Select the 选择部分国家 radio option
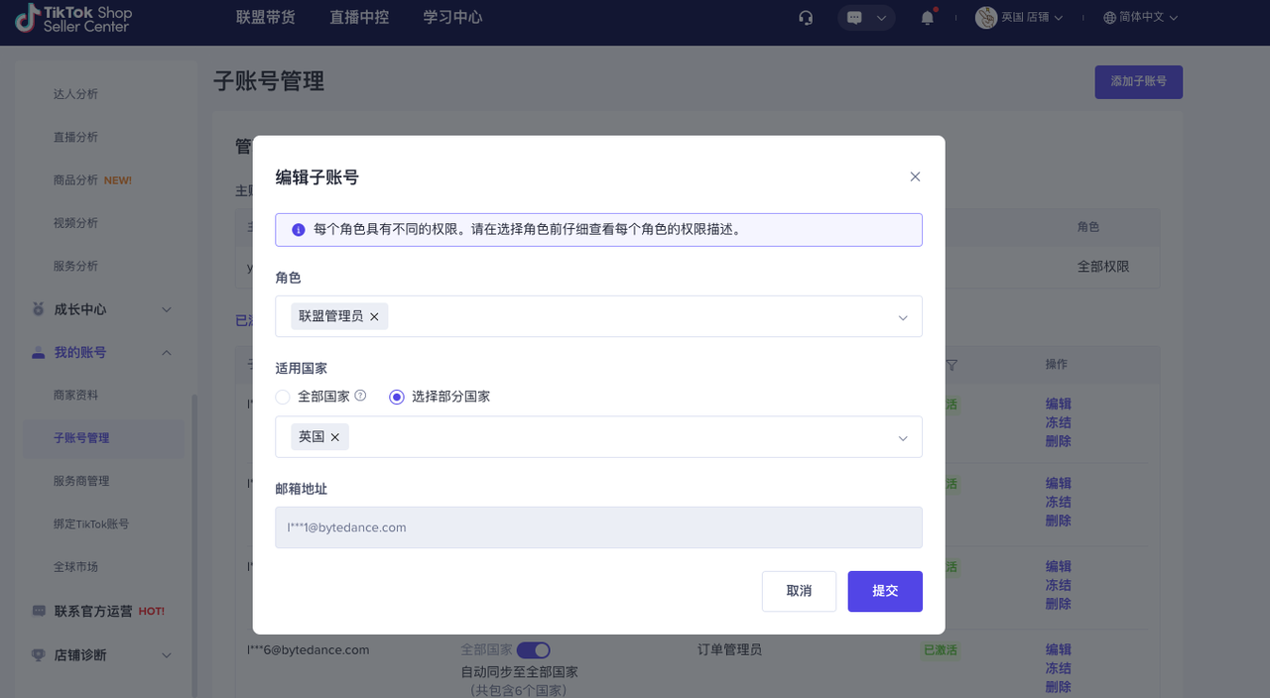 pyautogui.click(x=397, y=397)
